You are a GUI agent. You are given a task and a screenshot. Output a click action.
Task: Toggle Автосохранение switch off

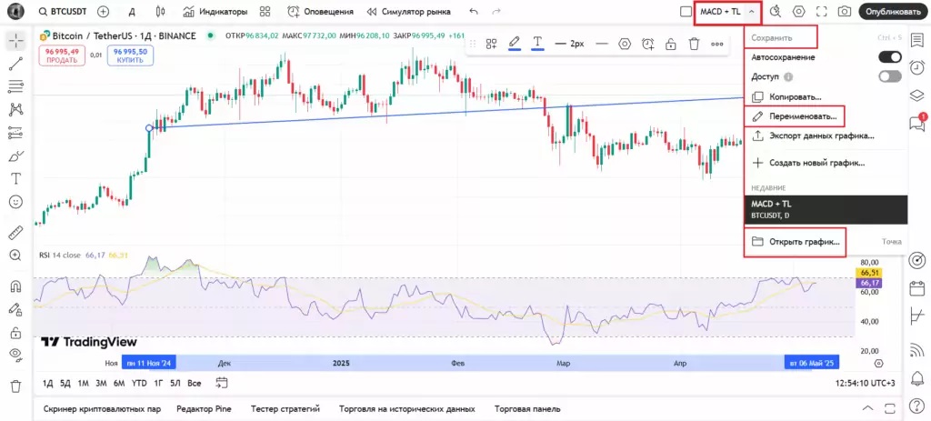(x=889, y=57)
